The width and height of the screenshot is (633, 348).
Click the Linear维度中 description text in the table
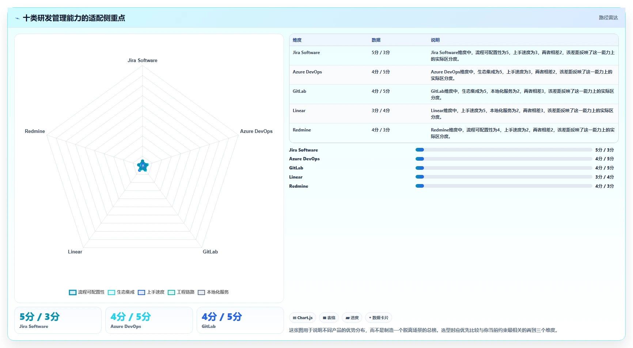pyautogui.click(x=523, y=114)
